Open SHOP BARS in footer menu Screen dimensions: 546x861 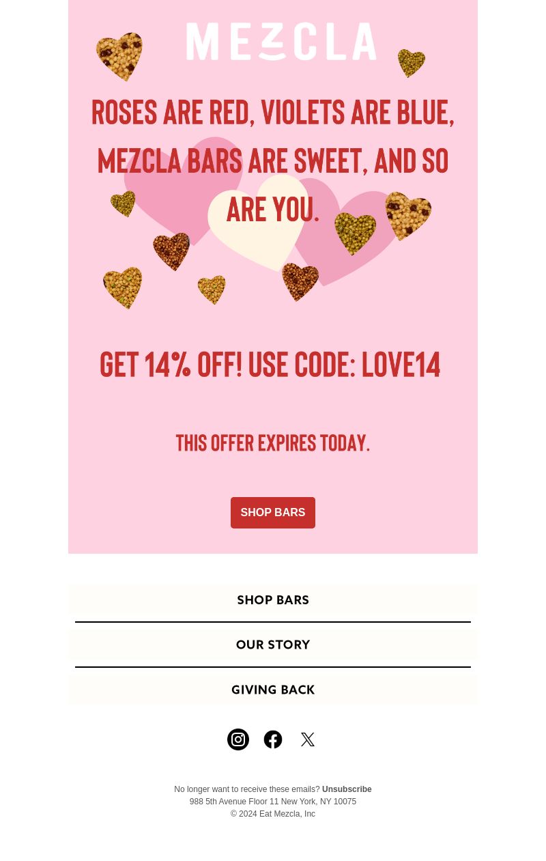(x=273, y=601)
